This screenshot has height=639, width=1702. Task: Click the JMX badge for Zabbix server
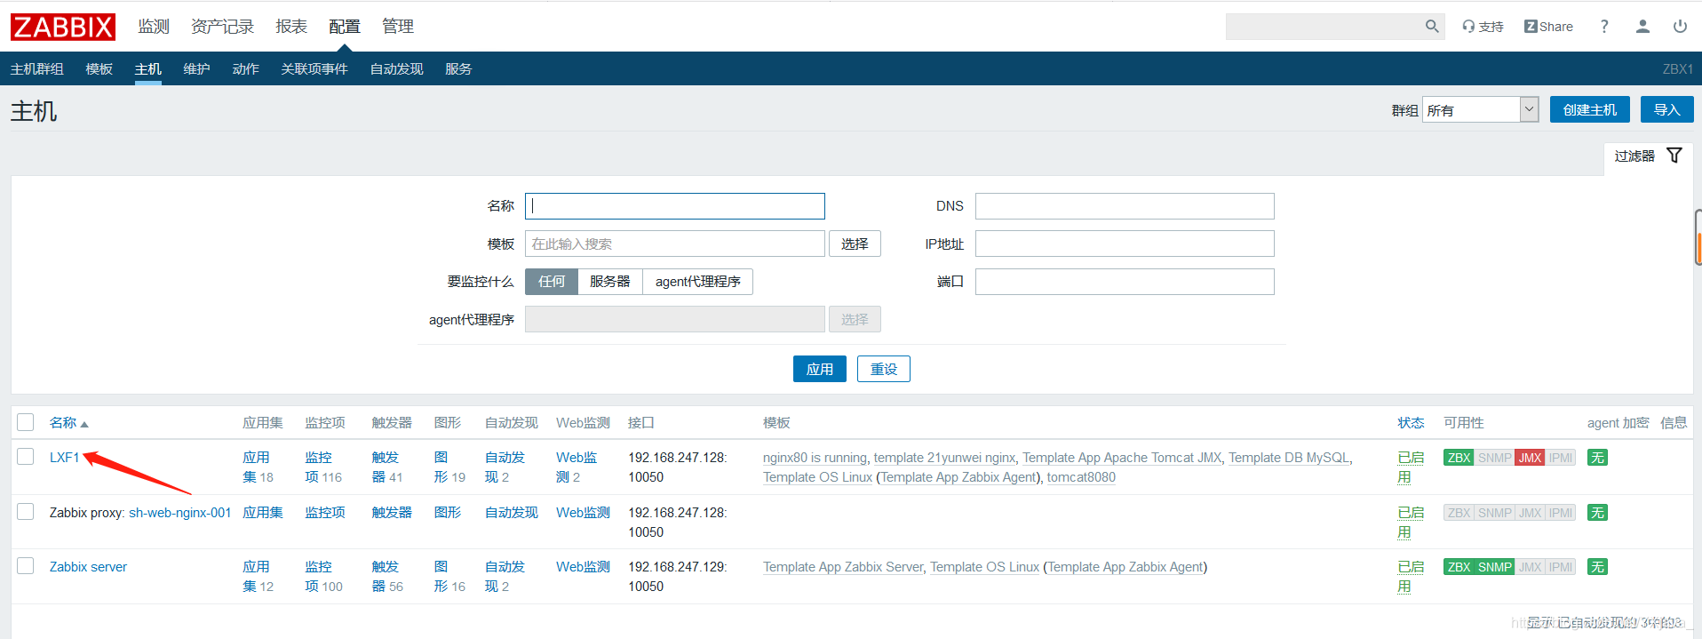tap(1530, 567)
